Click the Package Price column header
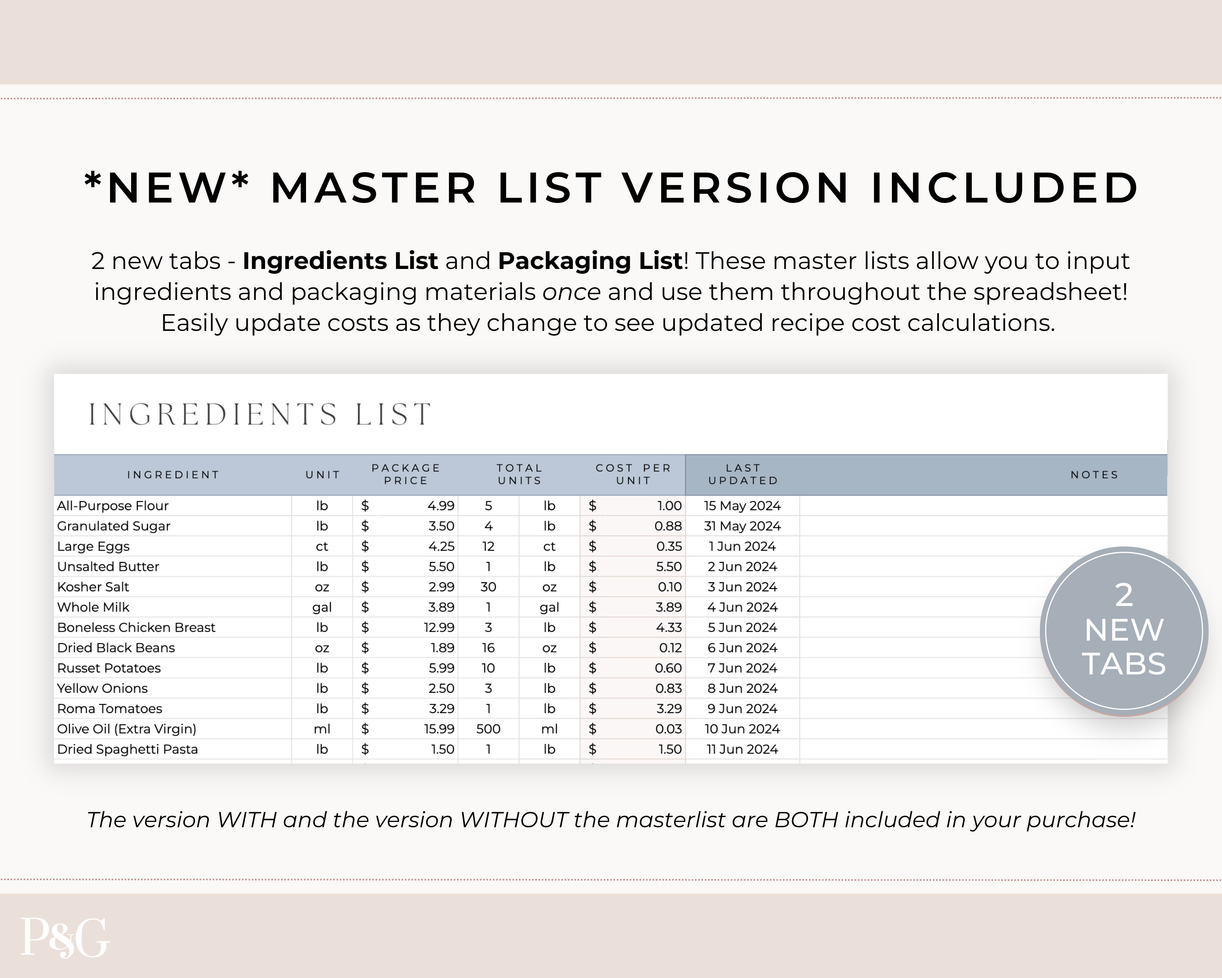 click(x=406, y=475)
